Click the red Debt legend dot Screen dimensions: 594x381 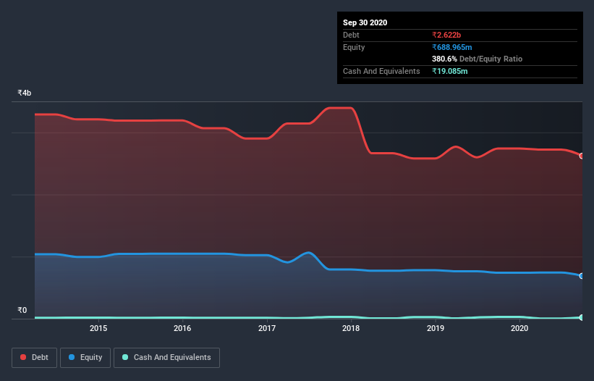click(x=23, y=357)
